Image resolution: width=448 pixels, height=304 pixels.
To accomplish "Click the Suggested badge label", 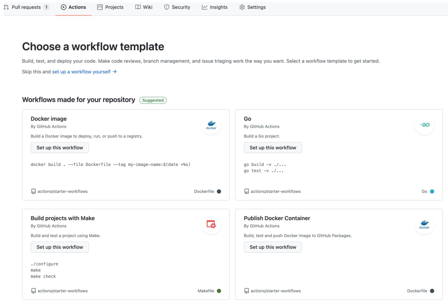I will tap(153, 100).
